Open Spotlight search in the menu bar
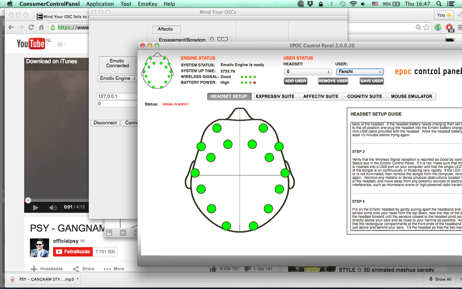This screenshot has height=289, width=462. click(x=439, y=4)
